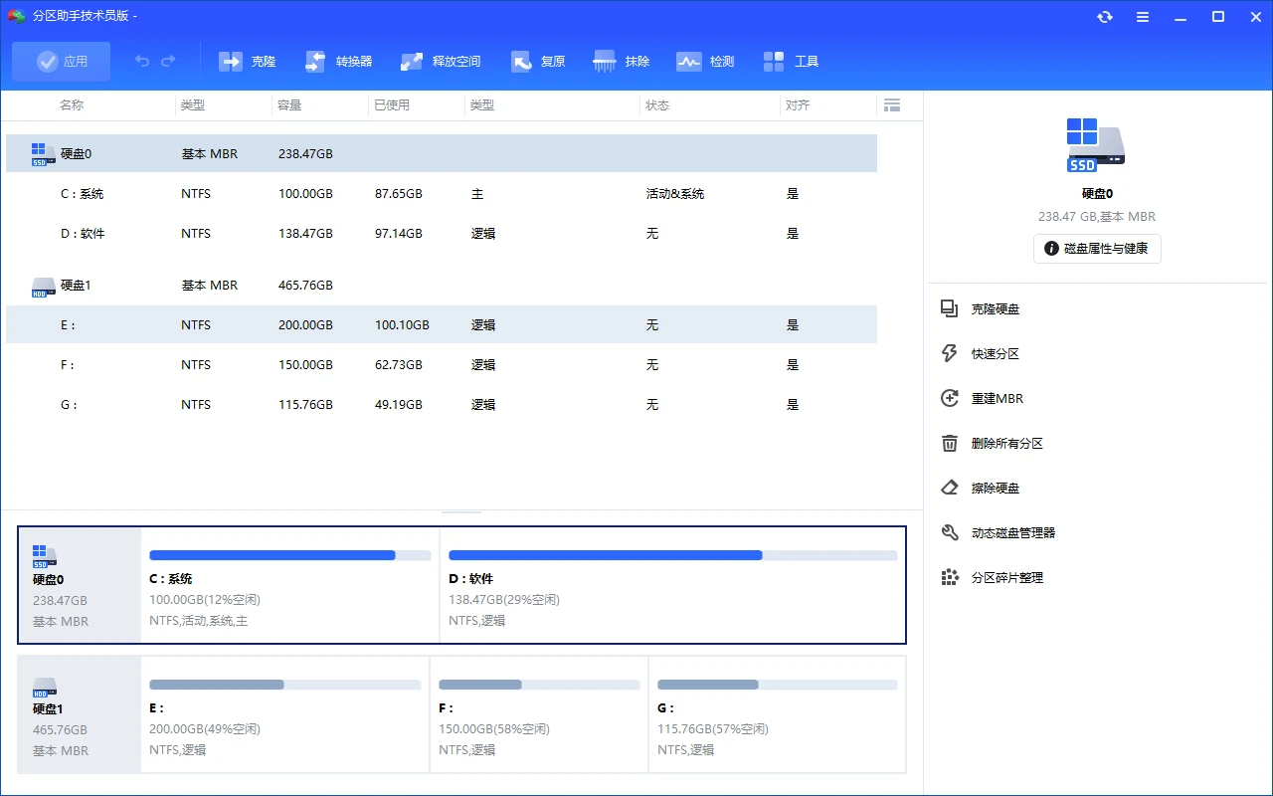Screen dimensions: 1273x796
Task: Open the 转换器 (Converter) tool
Action: click(340, 61)
